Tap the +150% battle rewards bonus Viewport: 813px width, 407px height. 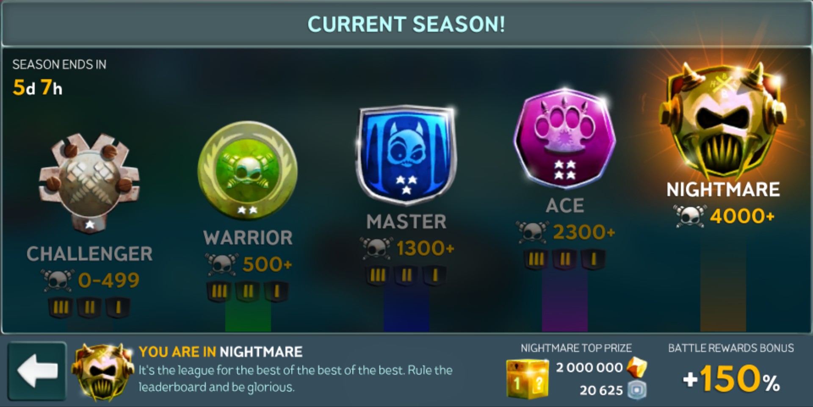(x=731, y=379)
